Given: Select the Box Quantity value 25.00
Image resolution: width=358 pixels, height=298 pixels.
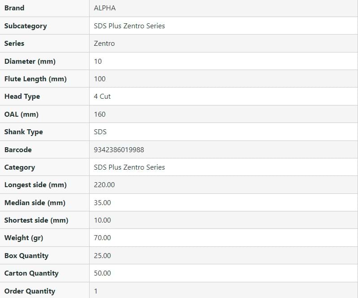Looking at the screenshot, I should (102, 256).
